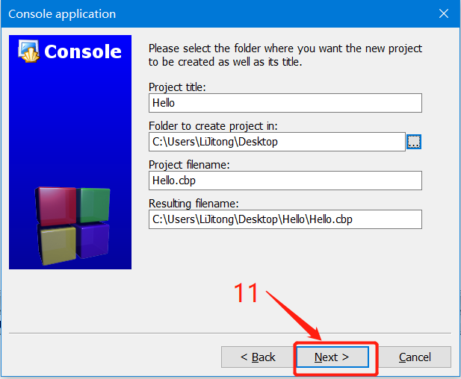This screenshot has height=379, width=461.
Task: Click the Folder to create project in field
Action: point(277,142)
